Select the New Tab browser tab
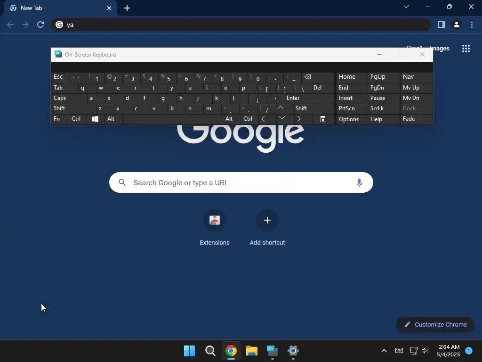482x362 pixels. [60, 8]
